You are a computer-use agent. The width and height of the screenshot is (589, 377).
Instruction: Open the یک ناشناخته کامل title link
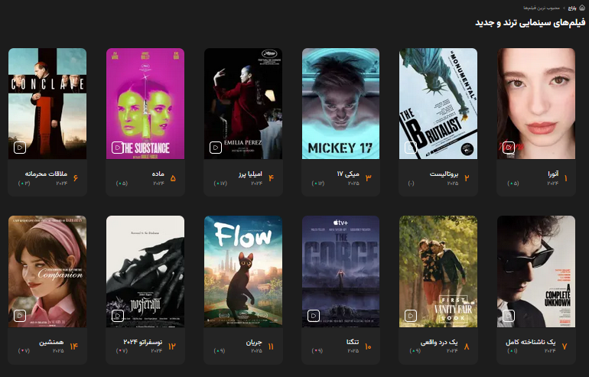(x=530, y=342)
